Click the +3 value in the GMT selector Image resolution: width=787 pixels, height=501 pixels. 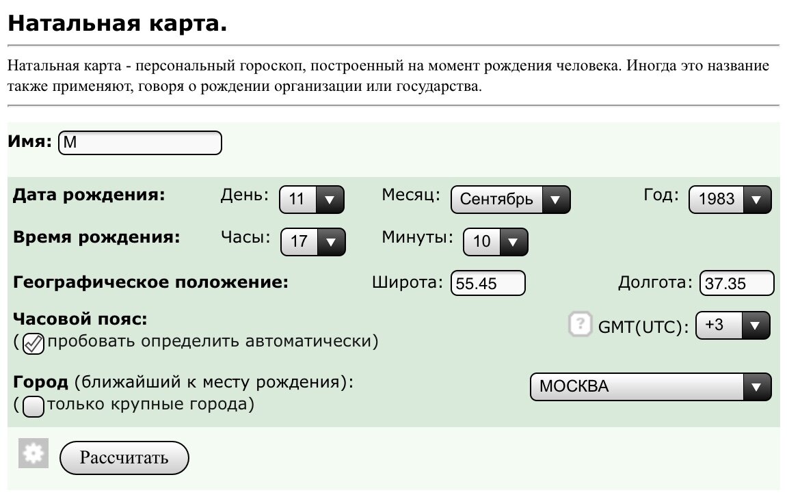pos(712,325)
